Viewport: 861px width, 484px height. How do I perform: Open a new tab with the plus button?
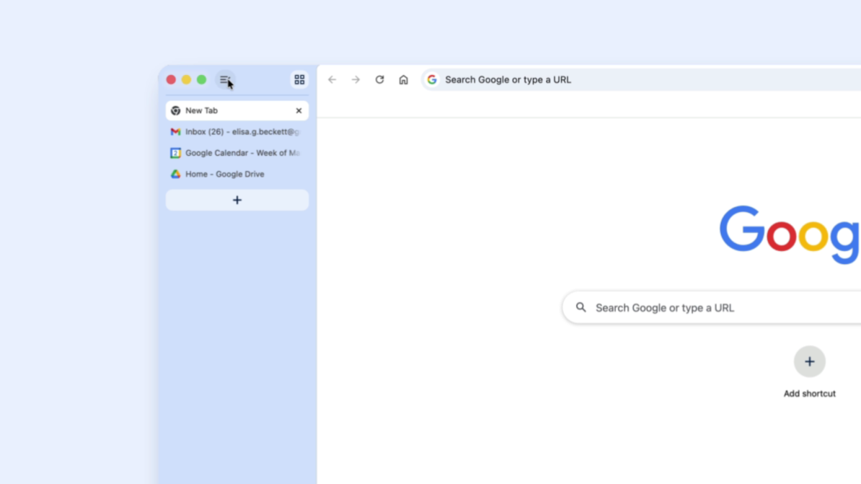[237, 200]
